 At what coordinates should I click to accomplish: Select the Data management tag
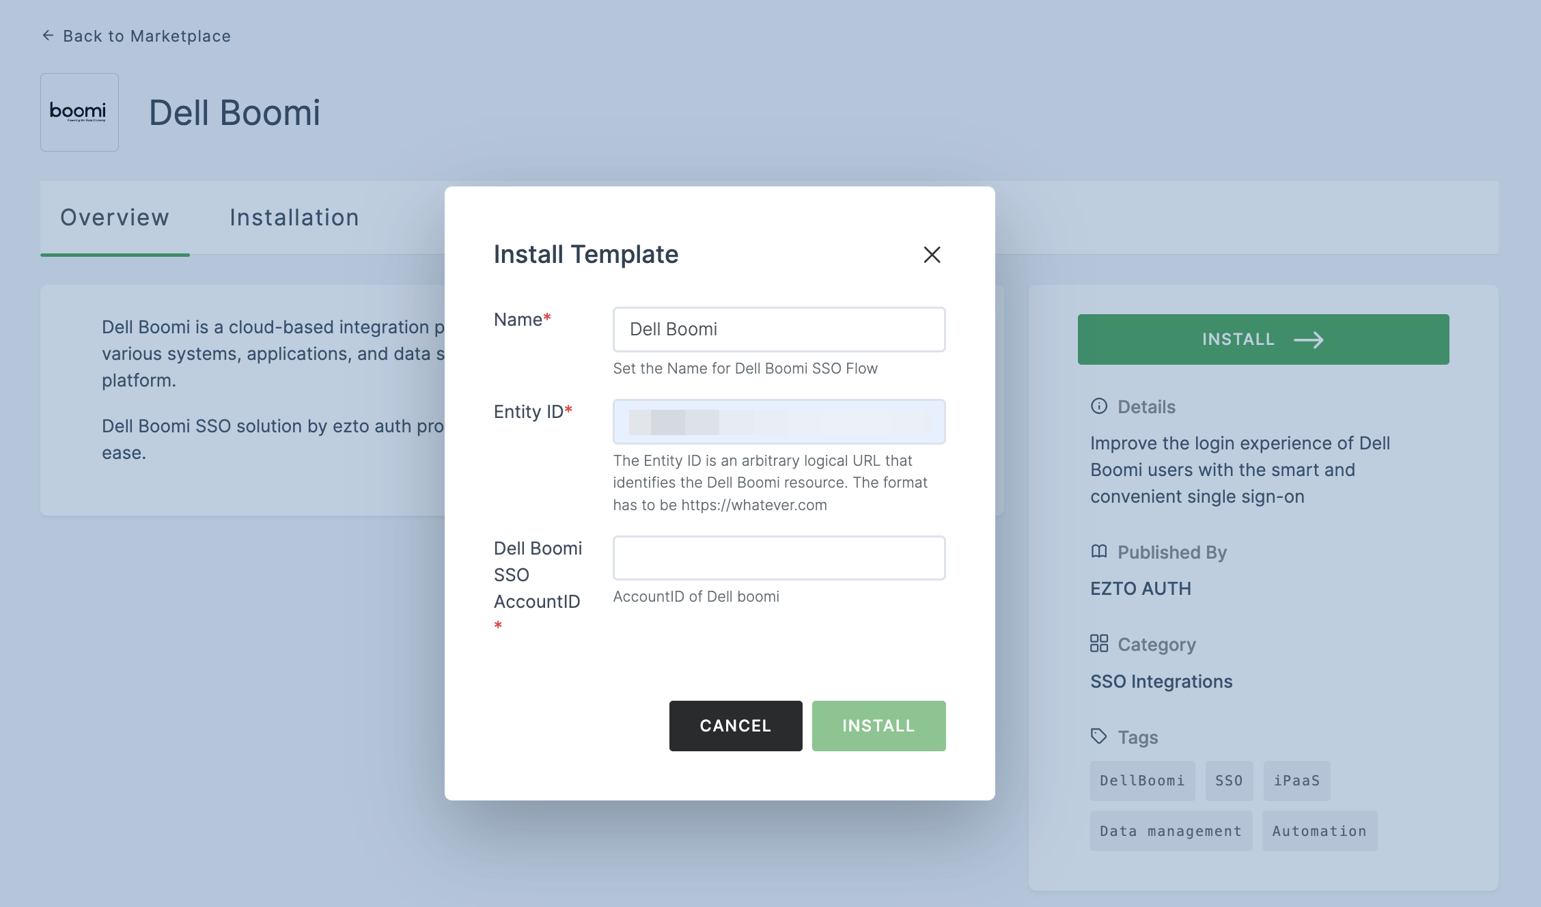pos(1171,831)
